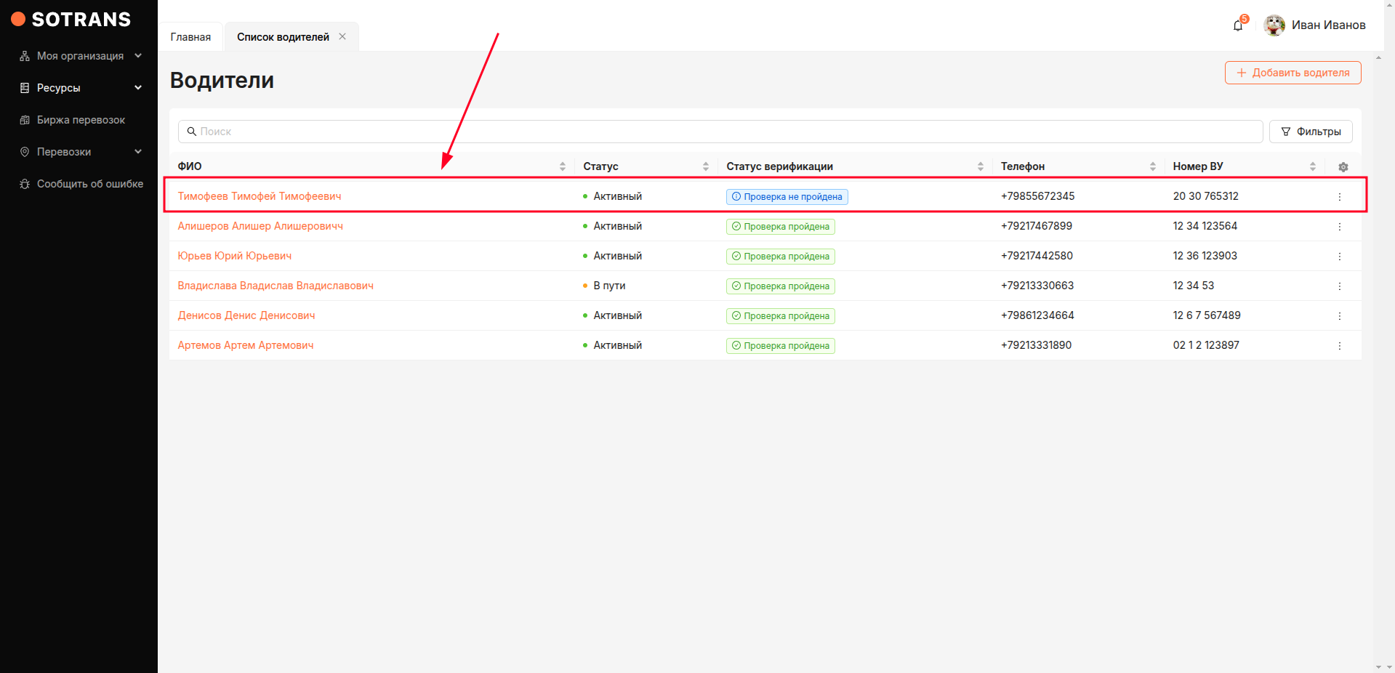Open driver Алишеров Алишер Алишеровичч link
The height and width of the screenshot is (673, 1395).
pos(260,226)
